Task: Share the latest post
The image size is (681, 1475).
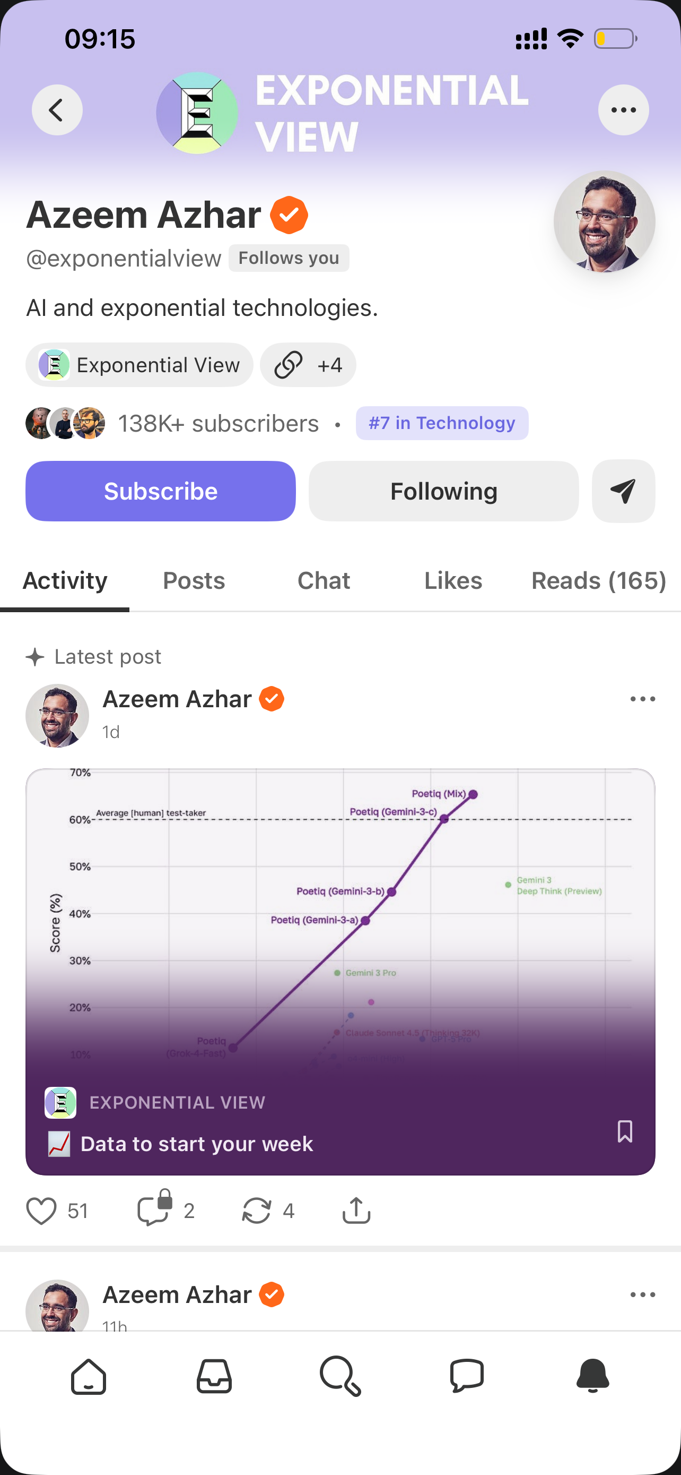Action: (x=356, y=1211)
